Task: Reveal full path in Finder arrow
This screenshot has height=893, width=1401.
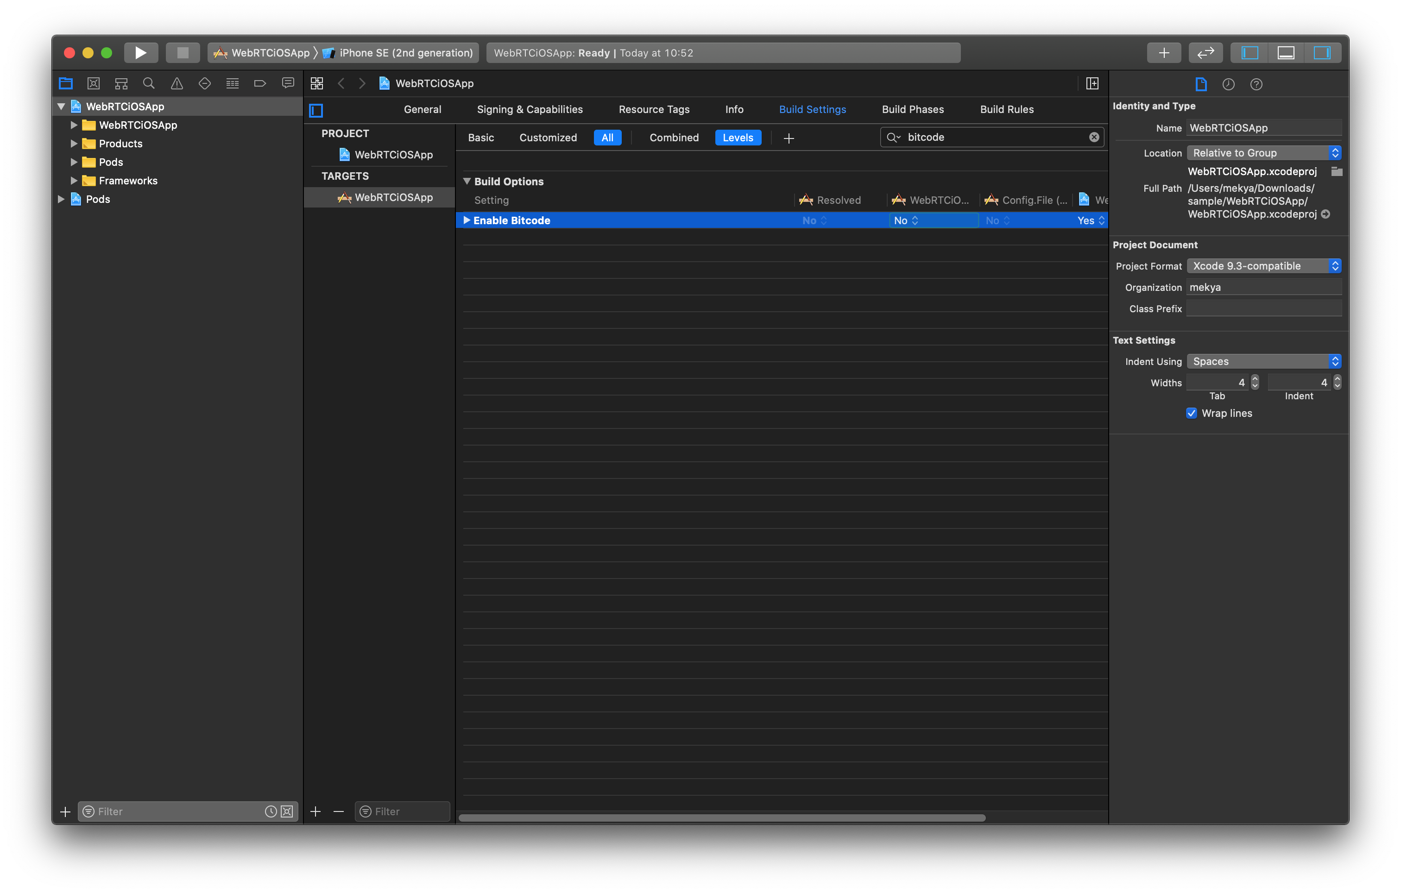Action: (x=1325, y=214)
